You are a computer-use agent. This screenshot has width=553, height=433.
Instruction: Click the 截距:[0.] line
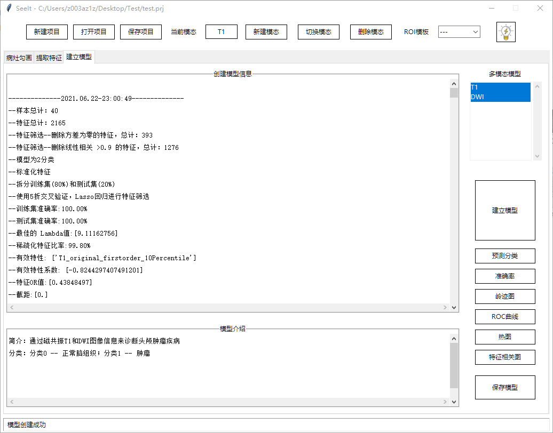[28, 294]
